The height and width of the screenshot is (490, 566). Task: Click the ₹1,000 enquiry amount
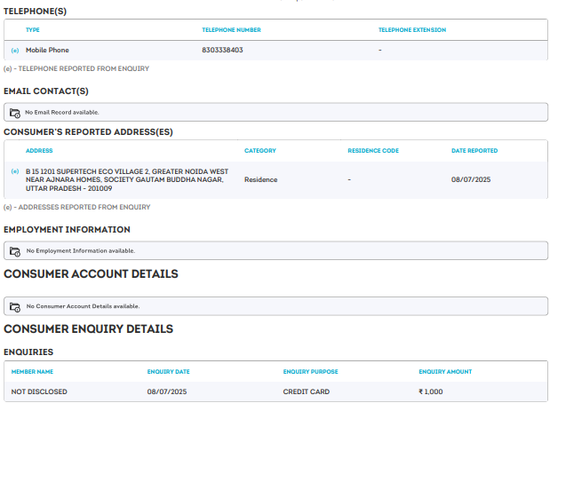pyautogui.click(x=430, y=391)
